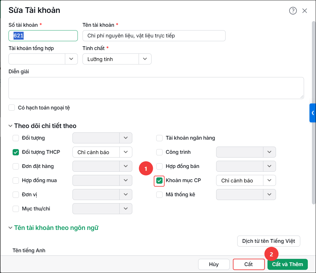316x273 pixels.
Task: Expand the blue side panel arrow
Action: tap(313, 113)
